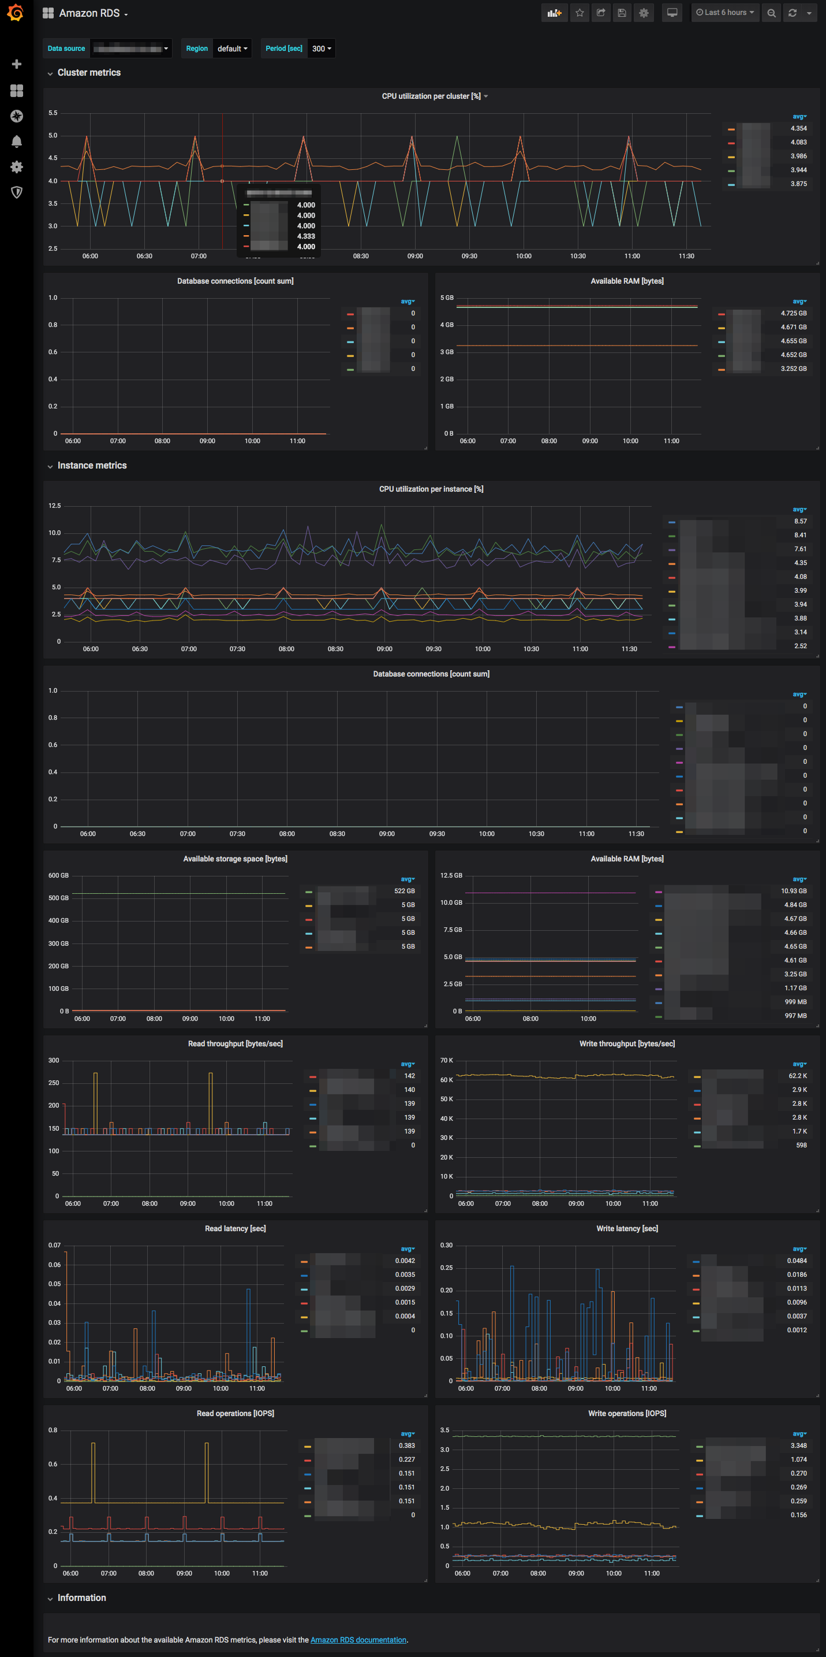This screenshot has height=1657, width=826.
Task: Zoom out the time range
Action: 771,13
